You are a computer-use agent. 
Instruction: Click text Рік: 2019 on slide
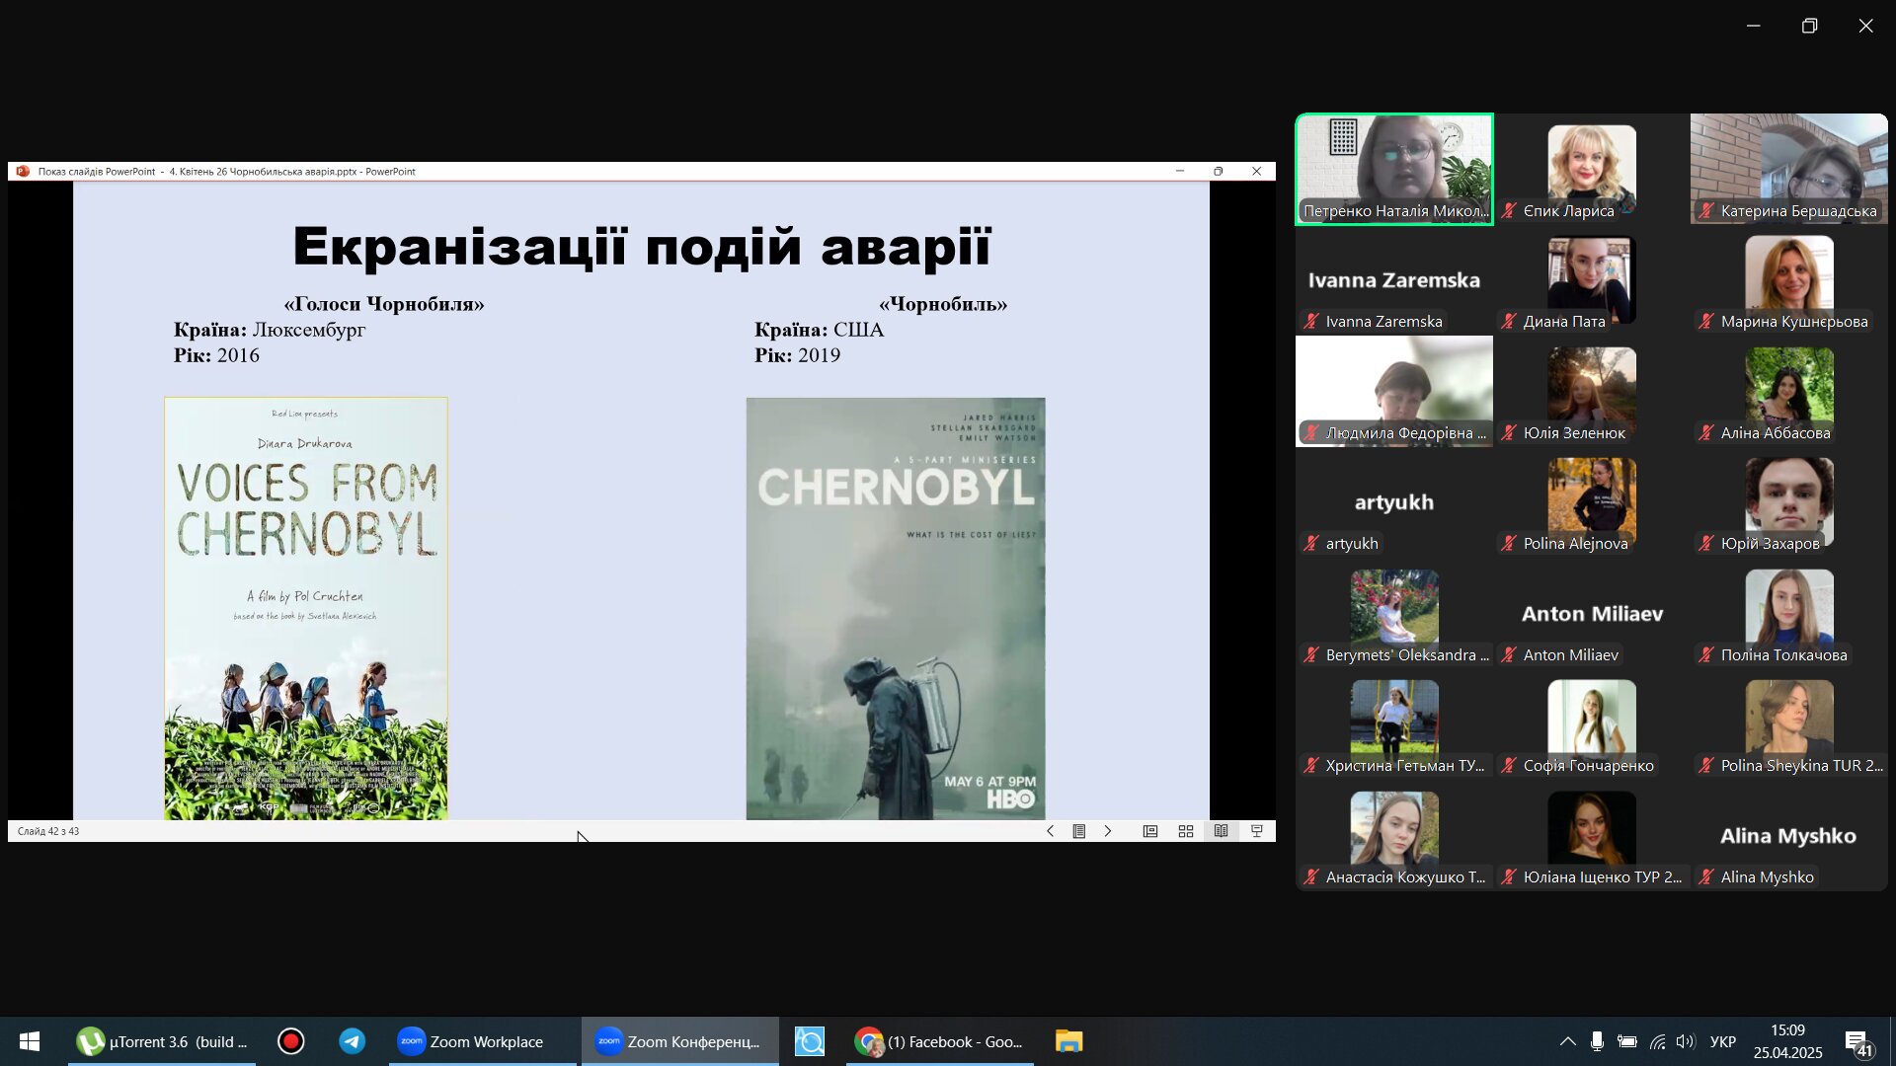pyautogui.click(x=798, y=355)
